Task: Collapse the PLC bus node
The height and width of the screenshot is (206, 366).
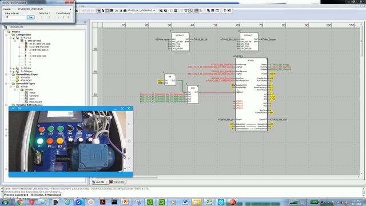Action: [x=11, y=38]
